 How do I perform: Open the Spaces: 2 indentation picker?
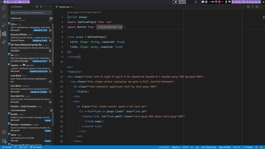[x=176, y=147]
